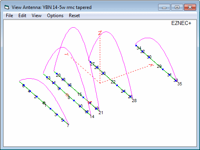
Task: Click the window system icon in title bar
Action: click(x=7, y=7)
